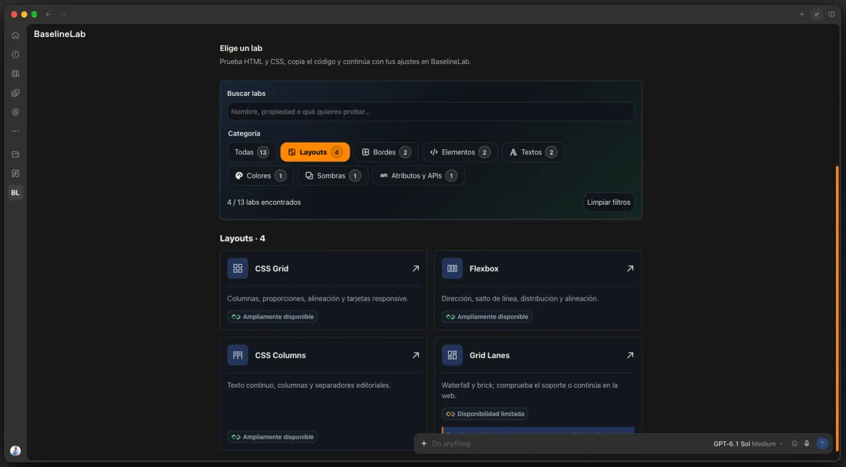Click the Limpiar filtros button
This screenshot has height=467, width=846.
[609, 202]
